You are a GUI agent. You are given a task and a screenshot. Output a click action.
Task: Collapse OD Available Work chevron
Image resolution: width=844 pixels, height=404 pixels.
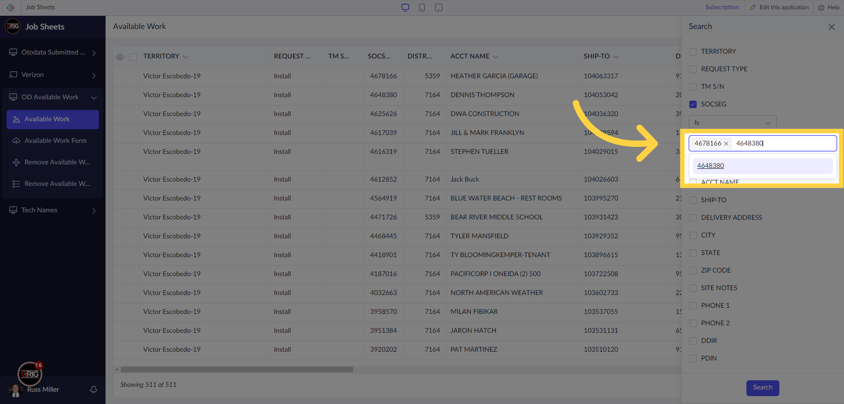(94, 98)
